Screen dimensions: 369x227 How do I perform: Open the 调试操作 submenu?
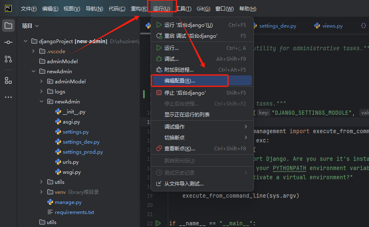[x=174, y=127]
